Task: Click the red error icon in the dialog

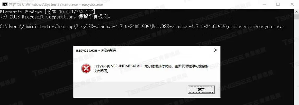Action: 86,69
